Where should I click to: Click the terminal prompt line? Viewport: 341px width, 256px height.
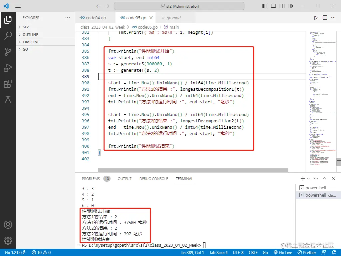tap(144, 245)
